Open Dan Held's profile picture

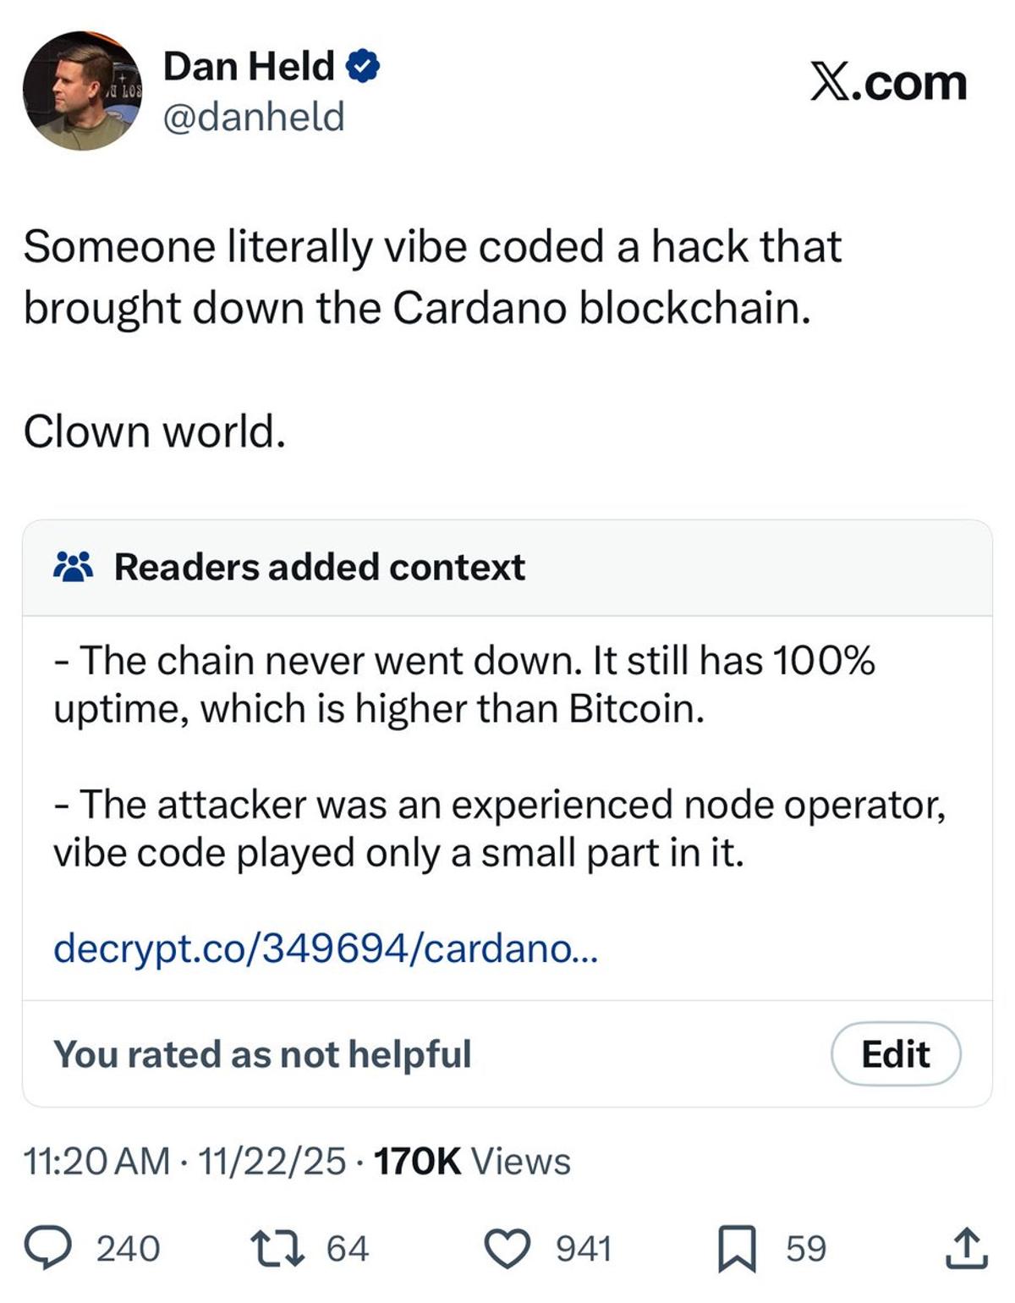tap(80, 91)
